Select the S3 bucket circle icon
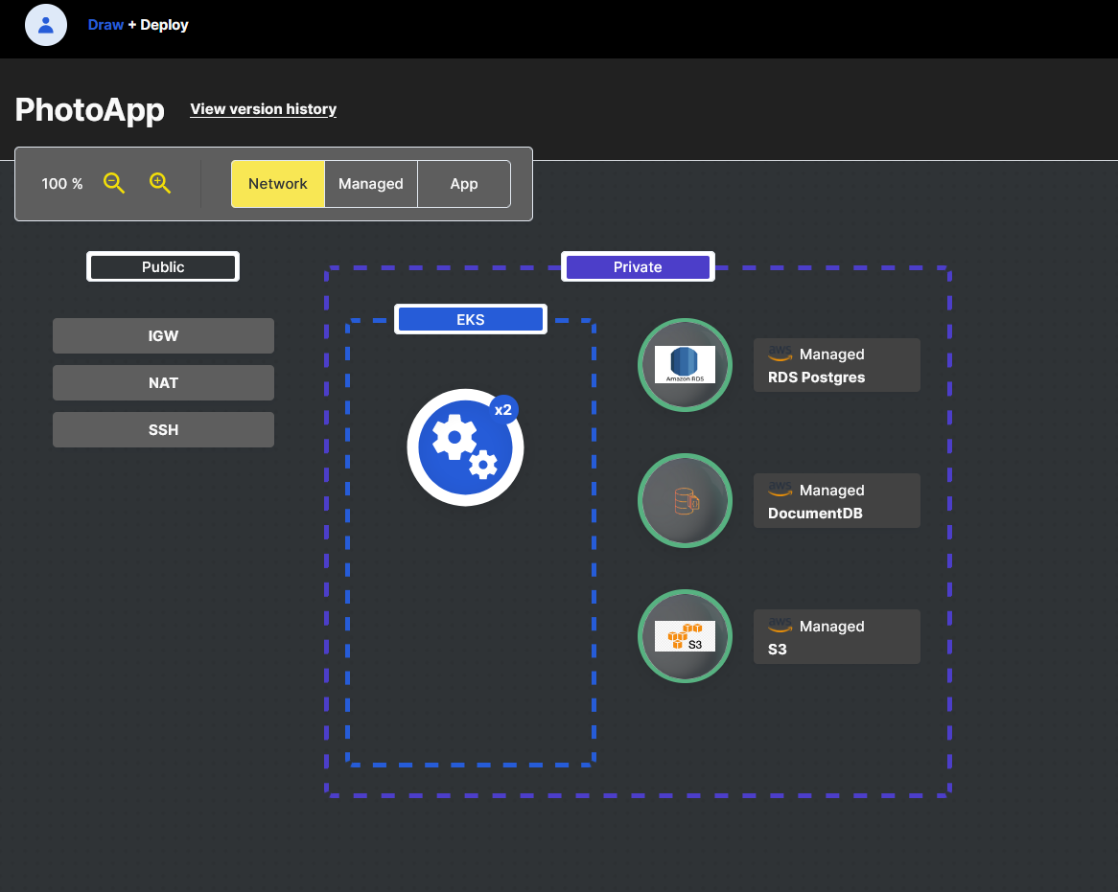The height and width of the screenshot is (892, 1118). (685, 636)
